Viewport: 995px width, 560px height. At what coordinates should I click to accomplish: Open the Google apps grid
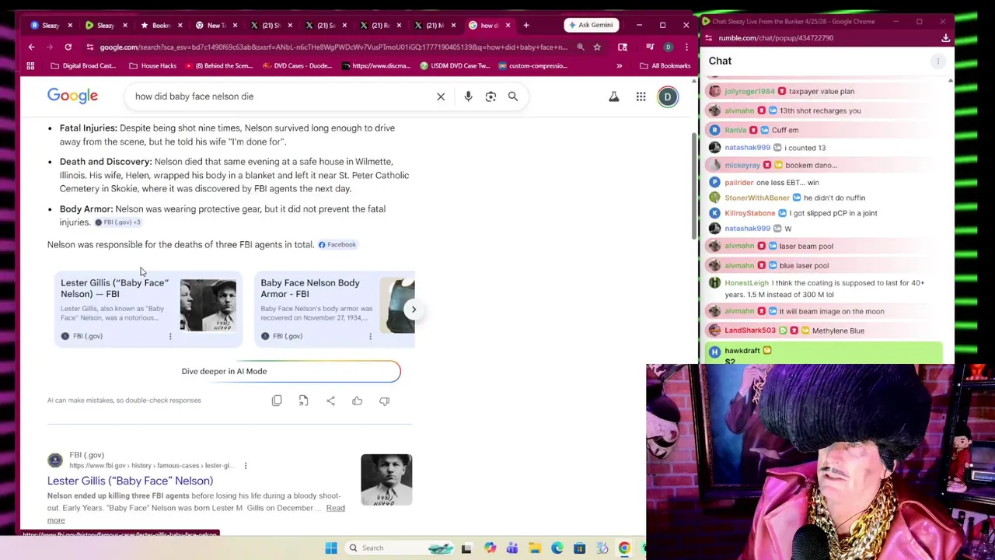(x=641, y=96)
